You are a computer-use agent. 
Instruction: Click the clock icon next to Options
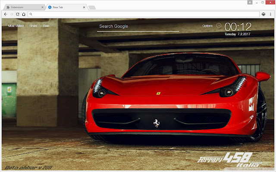219,26
